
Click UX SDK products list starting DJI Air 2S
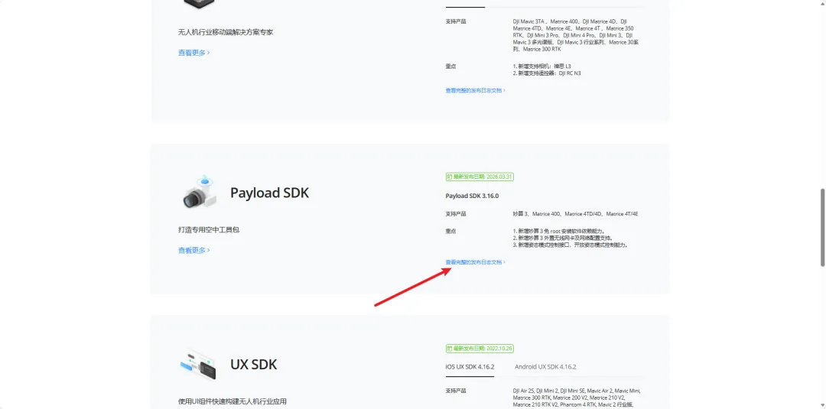[577, 398]
